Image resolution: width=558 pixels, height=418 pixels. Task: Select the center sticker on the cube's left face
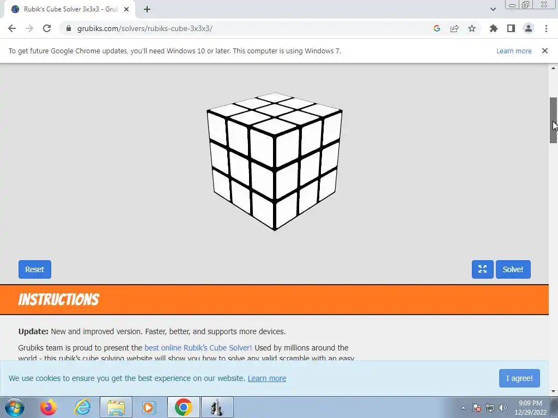point(240,168)
